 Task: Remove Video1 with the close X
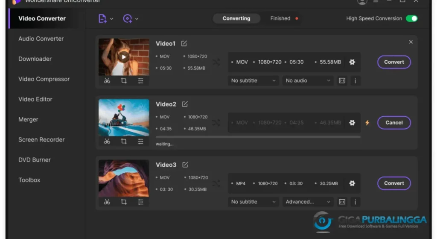pos(411,42)
